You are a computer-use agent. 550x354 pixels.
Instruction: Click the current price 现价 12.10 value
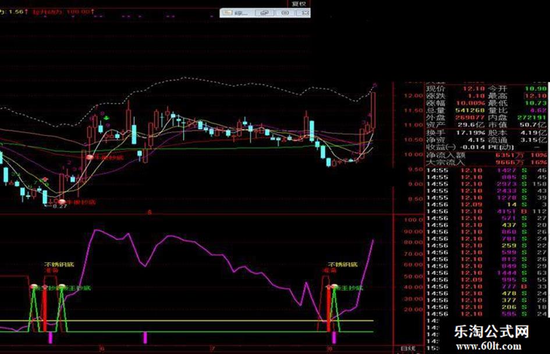coord(473,89)
